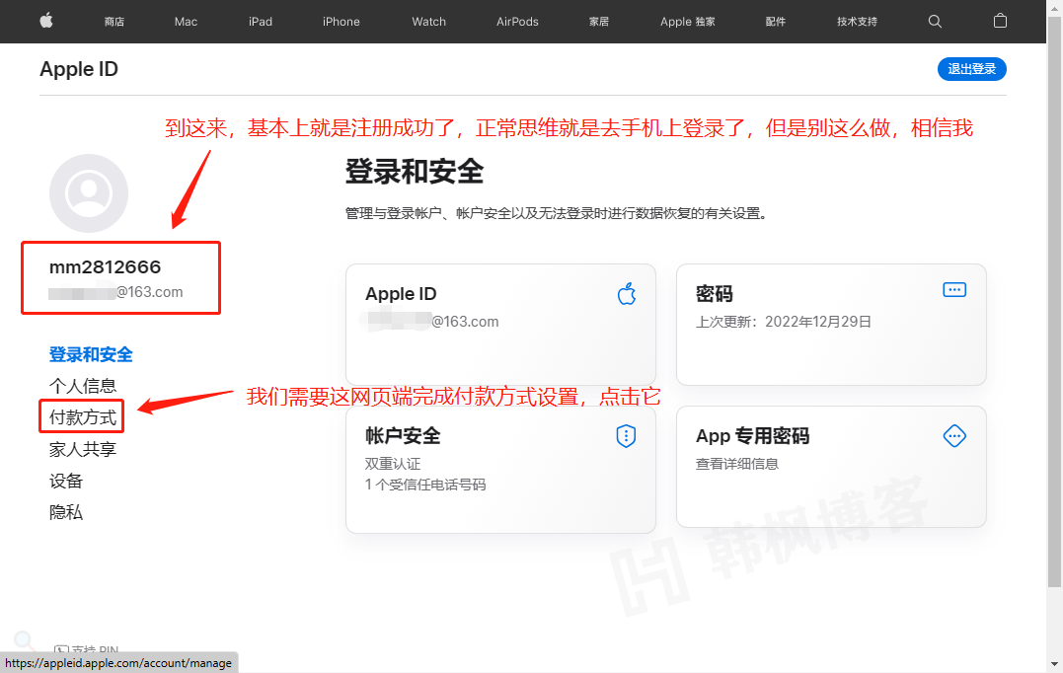Open the search icon

pos(934,21)
